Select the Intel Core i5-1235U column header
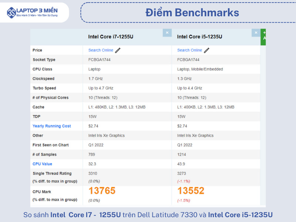The height and width of the screenshot is (222, 296). point(199,37)
